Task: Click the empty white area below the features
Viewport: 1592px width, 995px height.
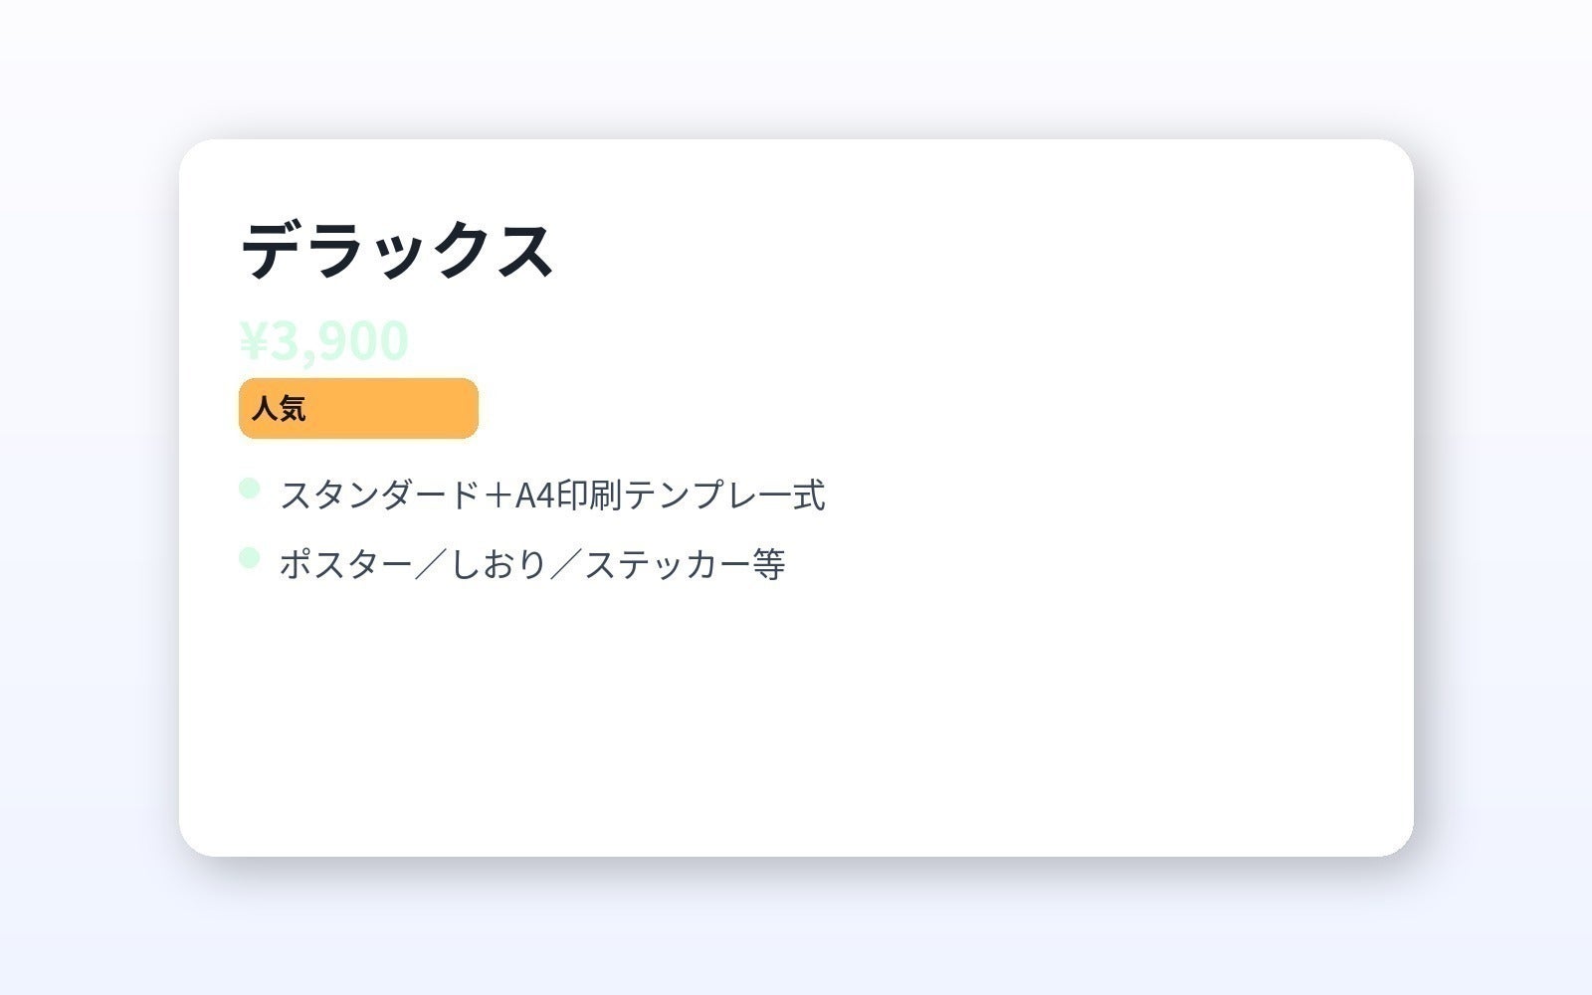Action: click(x=796, y=726)
